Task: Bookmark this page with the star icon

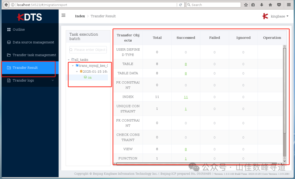Action: (x=246, y=5)
